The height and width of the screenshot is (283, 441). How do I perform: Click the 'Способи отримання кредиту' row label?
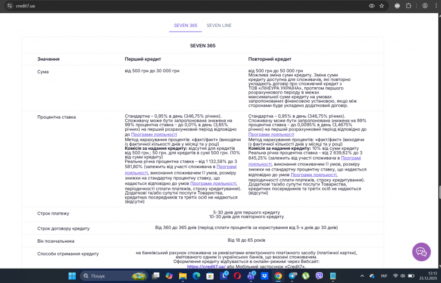[x=68, y=254]
